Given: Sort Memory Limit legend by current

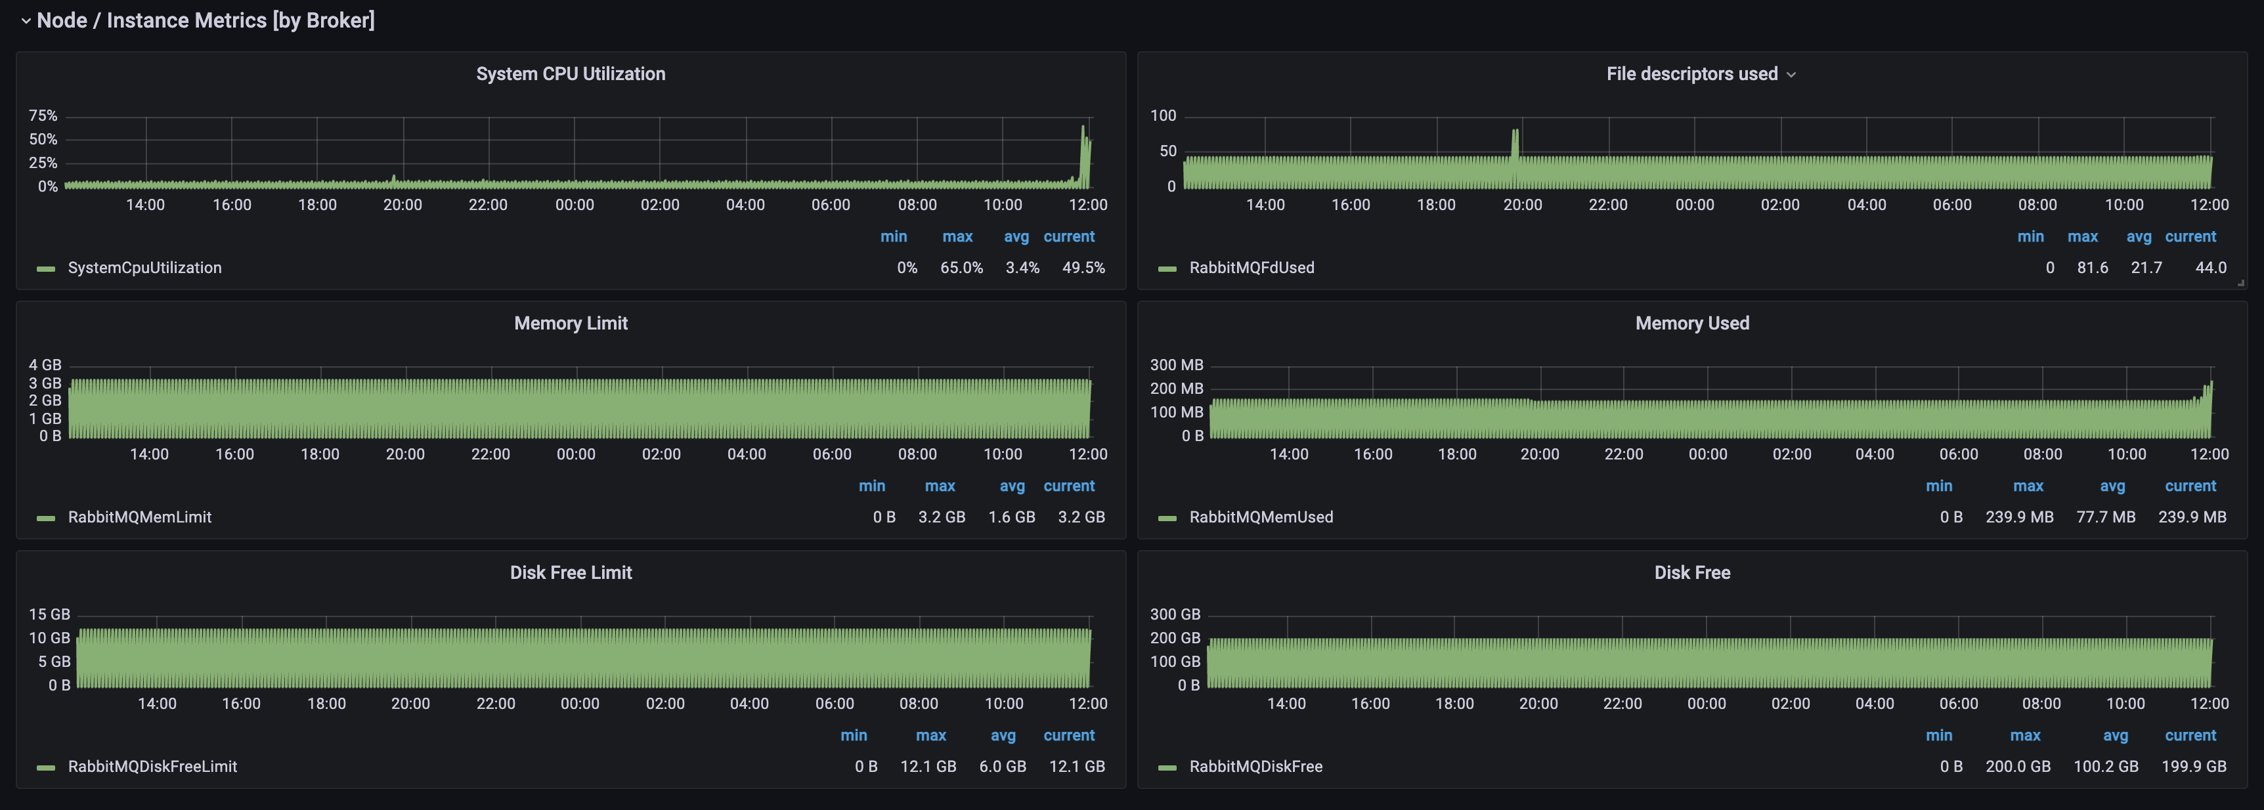Looking at the screenshot, I should pyautogui.click(x=1069, y=486).
